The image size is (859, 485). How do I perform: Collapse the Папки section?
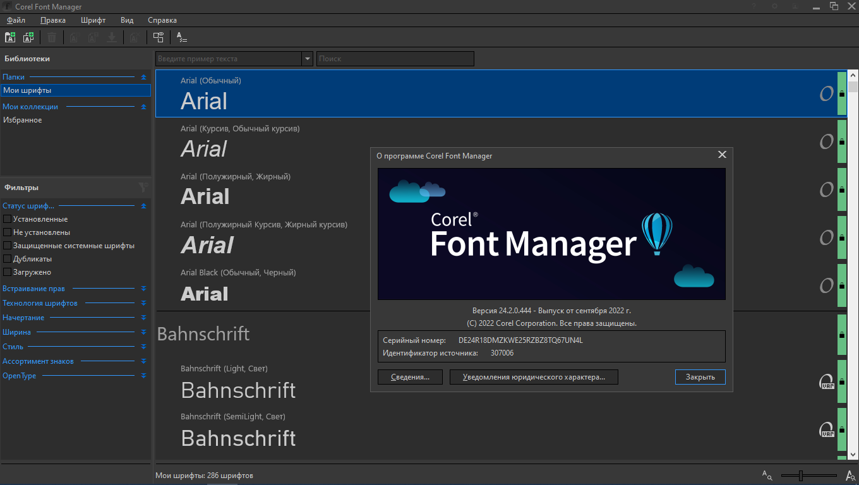coord(143,77)
